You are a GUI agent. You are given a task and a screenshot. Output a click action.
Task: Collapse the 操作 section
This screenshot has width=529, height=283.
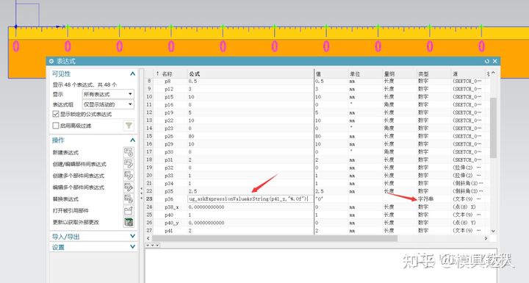click(x=132, y=140)
